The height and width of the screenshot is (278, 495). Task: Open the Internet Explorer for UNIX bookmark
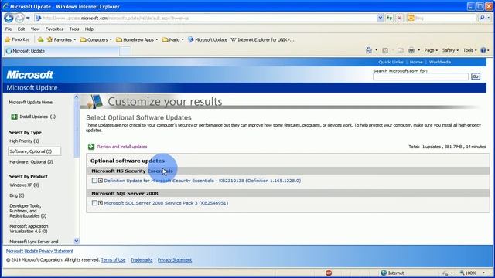pyautogui.click(x=262, y=39)
